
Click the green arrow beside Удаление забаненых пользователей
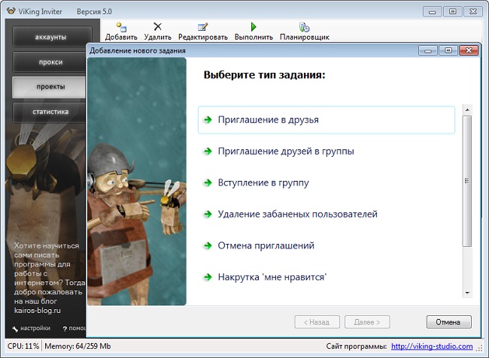click(208, 214)
